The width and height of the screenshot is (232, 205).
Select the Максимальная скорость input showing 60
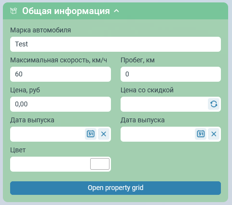[x=60, y=74]
